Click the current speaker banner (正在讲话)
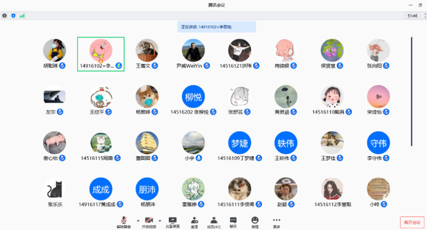 [x=216, y=27]
